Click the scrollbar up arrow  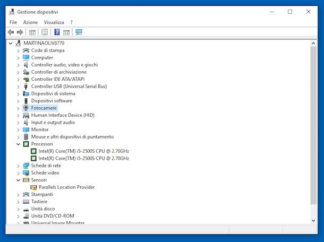[313, 44]
